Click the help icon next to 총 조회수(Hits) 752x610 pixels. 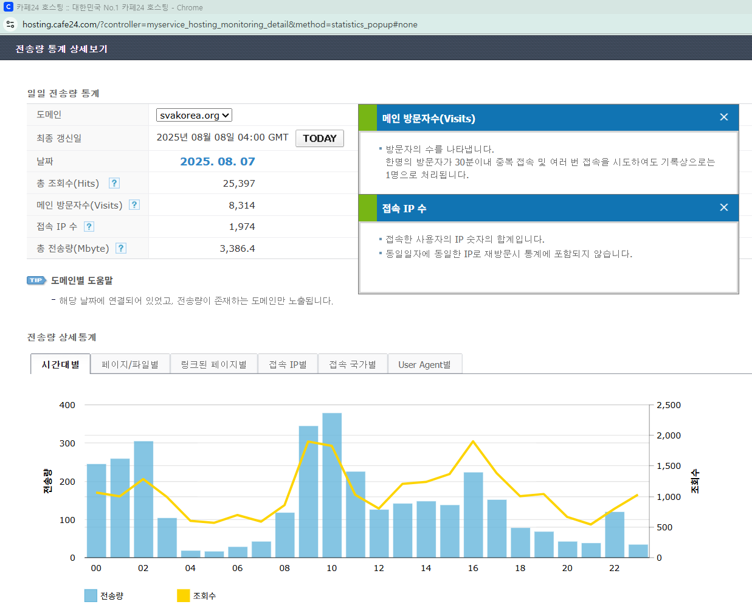pos(114,183)
